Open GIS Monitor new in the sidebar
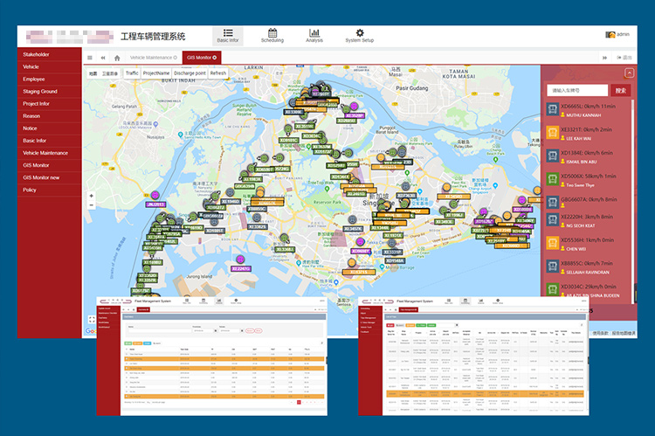 (49, 177)
